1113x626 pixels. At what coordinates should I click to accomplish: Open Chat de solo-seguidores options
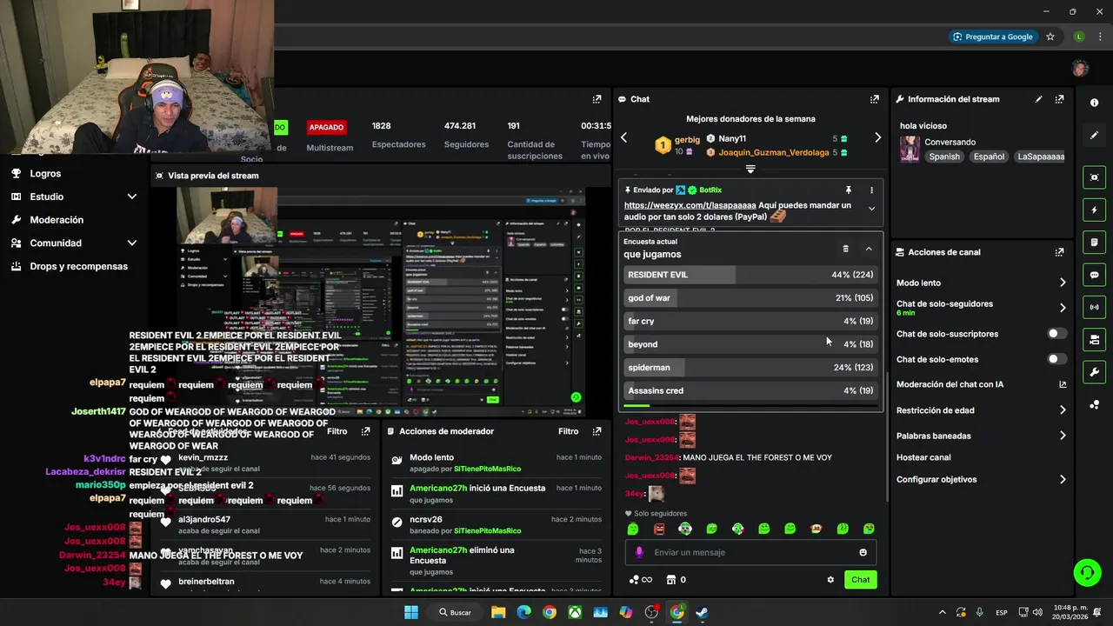[1063, 308]
